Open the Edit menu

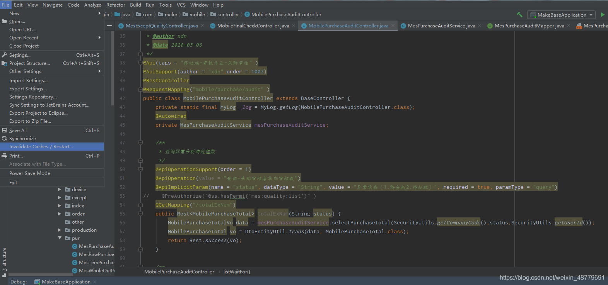click(18, 5)
